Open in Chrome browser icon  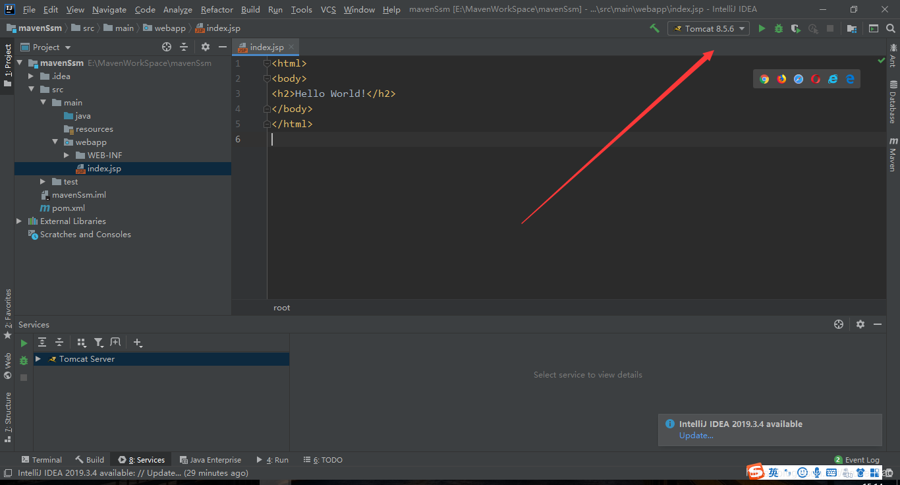coord(764,79)
